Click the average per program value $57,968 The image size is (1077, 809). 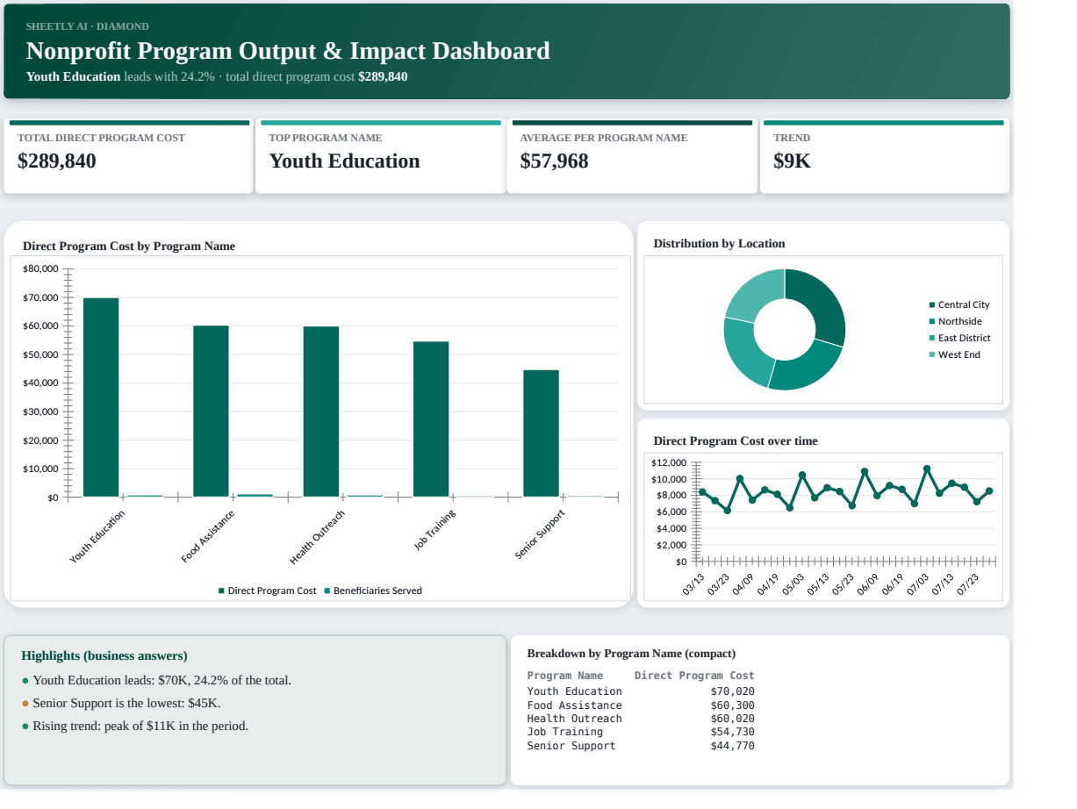pos(554,161)
